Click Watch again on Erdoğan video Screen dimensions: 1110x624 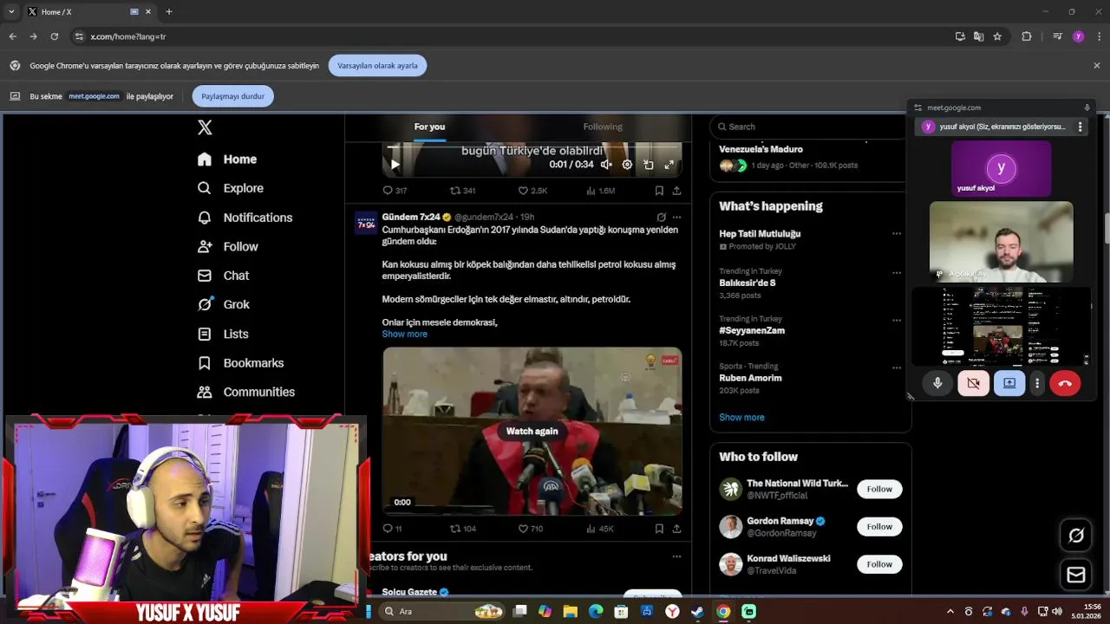coord(532,431)
